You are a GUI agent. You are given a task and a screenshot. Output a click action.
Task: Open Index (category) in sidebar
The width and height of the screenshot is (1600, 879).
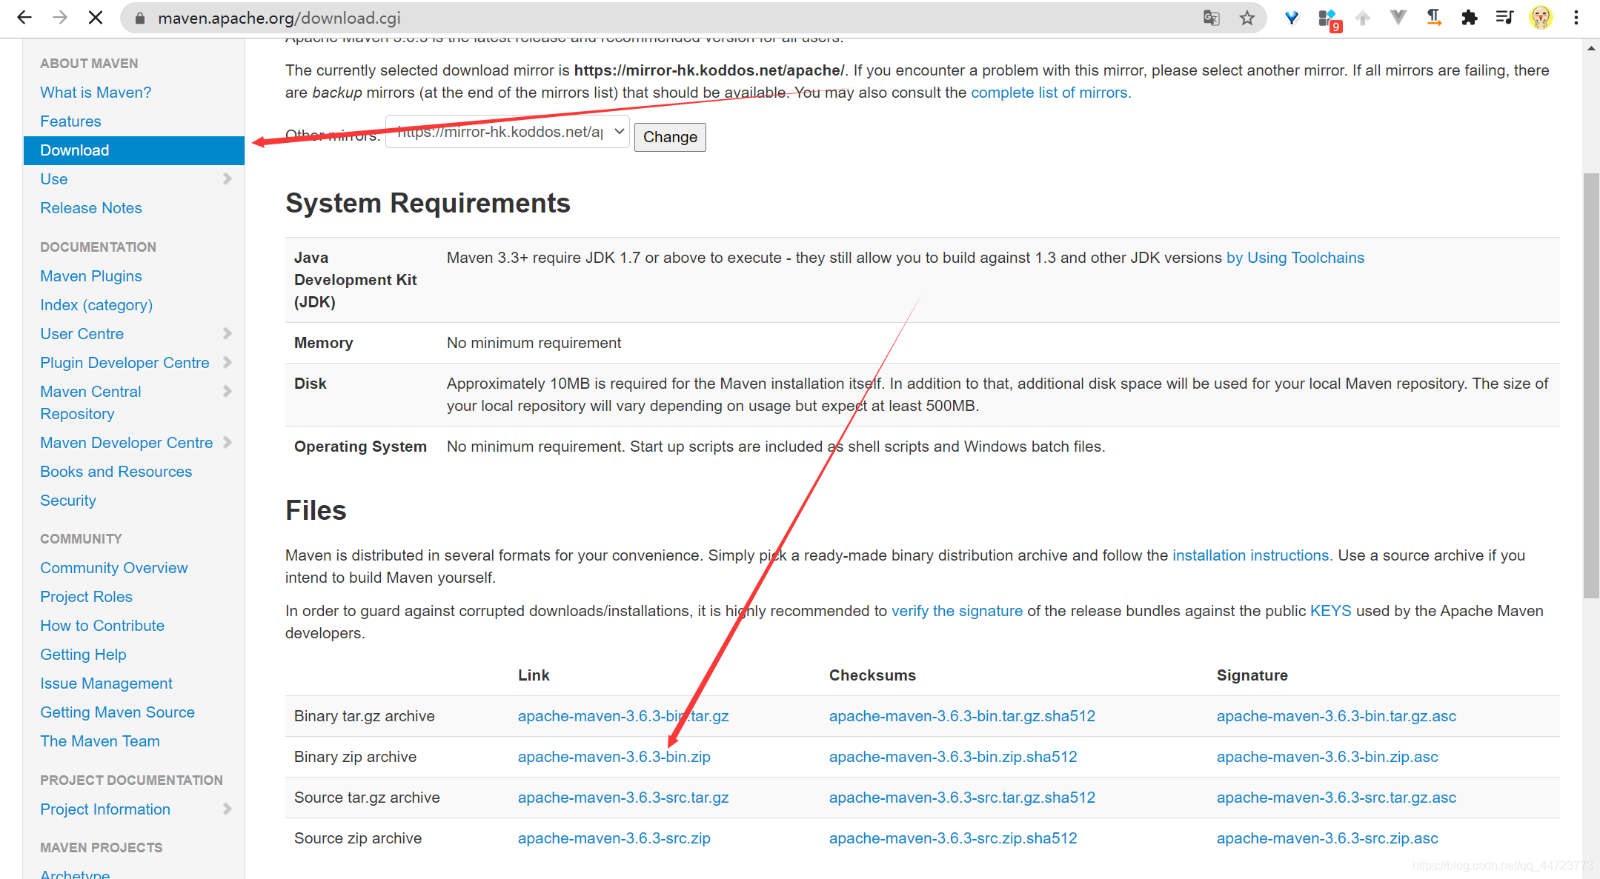click(x=96, y=305)
